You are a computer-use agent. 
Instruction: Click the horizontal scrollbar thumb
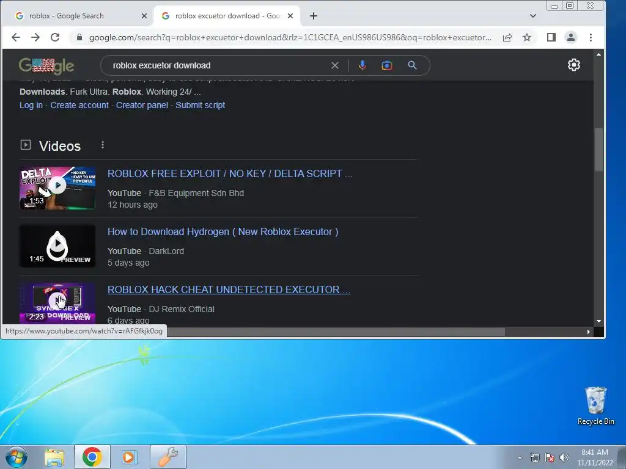tap(336, 332)
